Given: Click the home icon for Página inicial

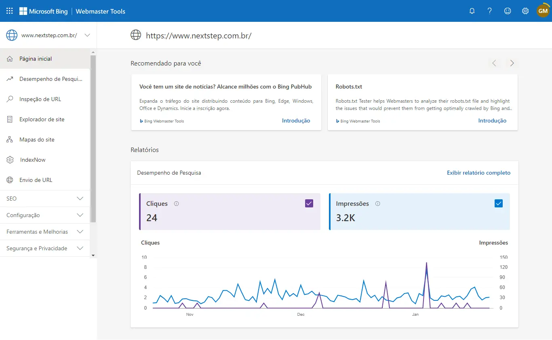Looking at the screenshot, I should (x=10, y=59).
